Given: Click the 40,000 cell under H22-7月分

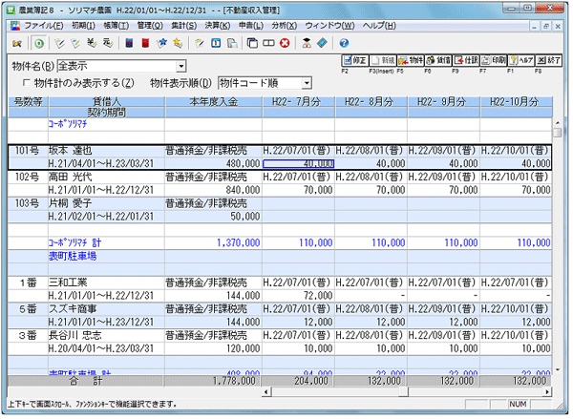Looking at the screenshot, I should point(299,163).
